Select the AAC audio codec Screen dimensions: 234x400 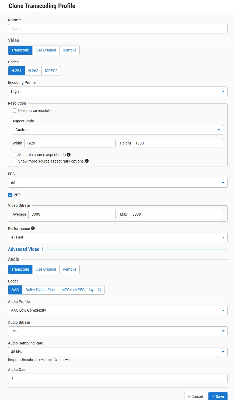pos(15,290)
